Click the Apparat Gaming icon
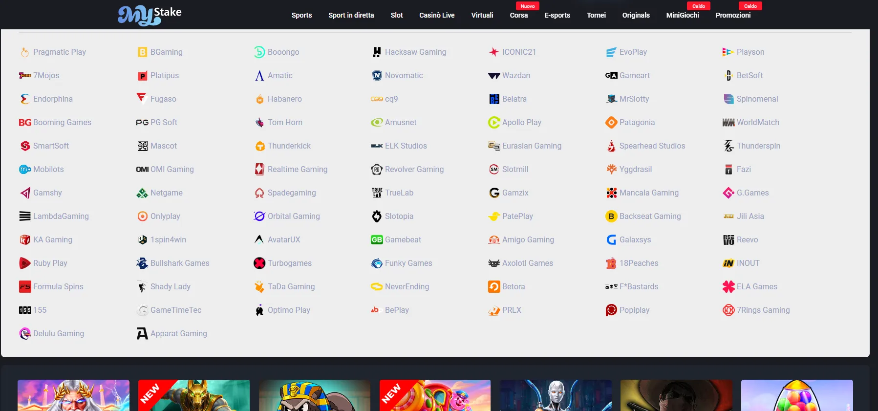The height and width of the screenshot is (411, 878). click(142, 333)
